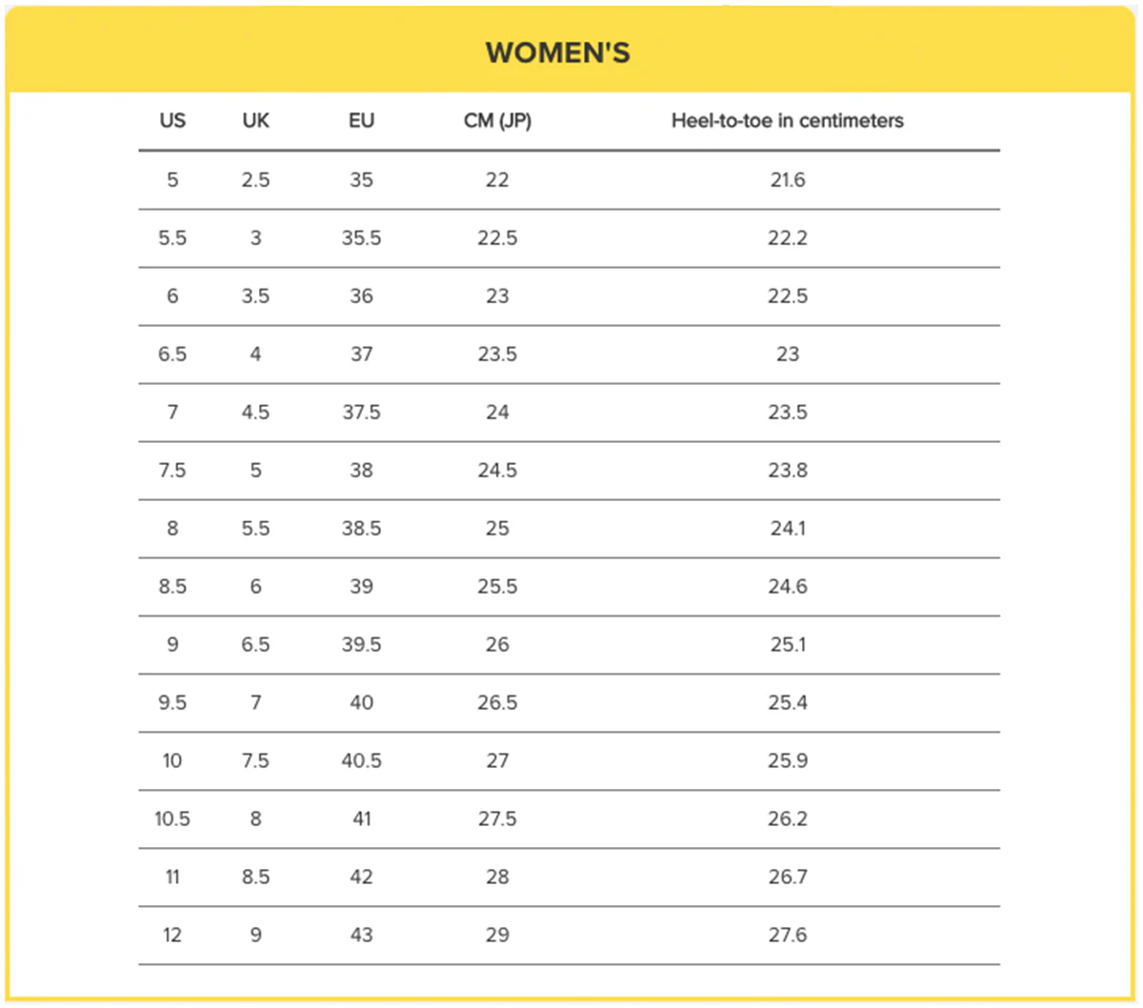Click EU size 36 cell
Viewport: 1143px width, 1008px height.
click(361, 296)
